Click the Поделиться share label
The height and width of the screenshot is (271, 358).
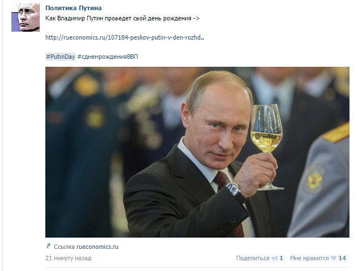(253, 258)
